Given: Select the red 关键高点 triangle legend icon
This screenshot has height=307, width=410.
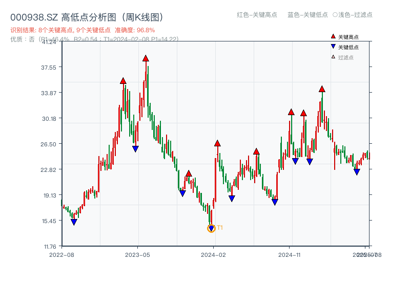Looking at the screenshot, I should coord(333,36).
